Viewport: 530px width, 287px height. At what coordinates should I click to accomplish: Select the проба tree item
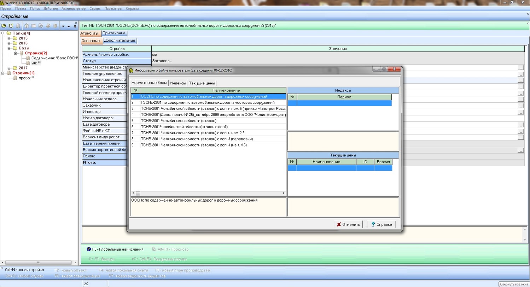[27, 78]
